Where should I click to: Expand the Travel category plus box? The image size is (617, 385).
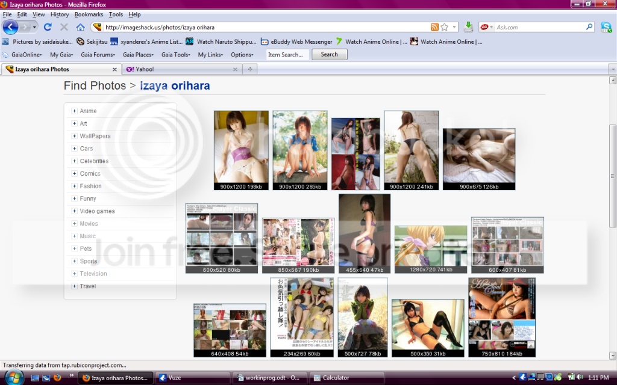(74, 286)
